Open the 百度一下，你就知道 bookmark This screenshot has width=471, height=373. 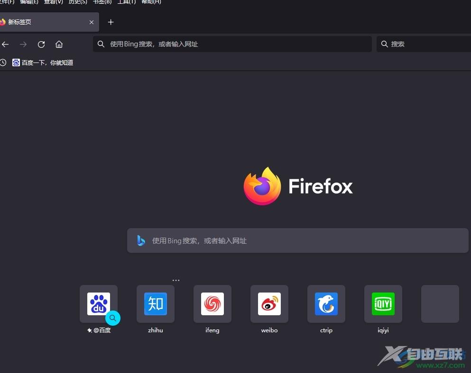pyautogui.click(x=43, y=62)
